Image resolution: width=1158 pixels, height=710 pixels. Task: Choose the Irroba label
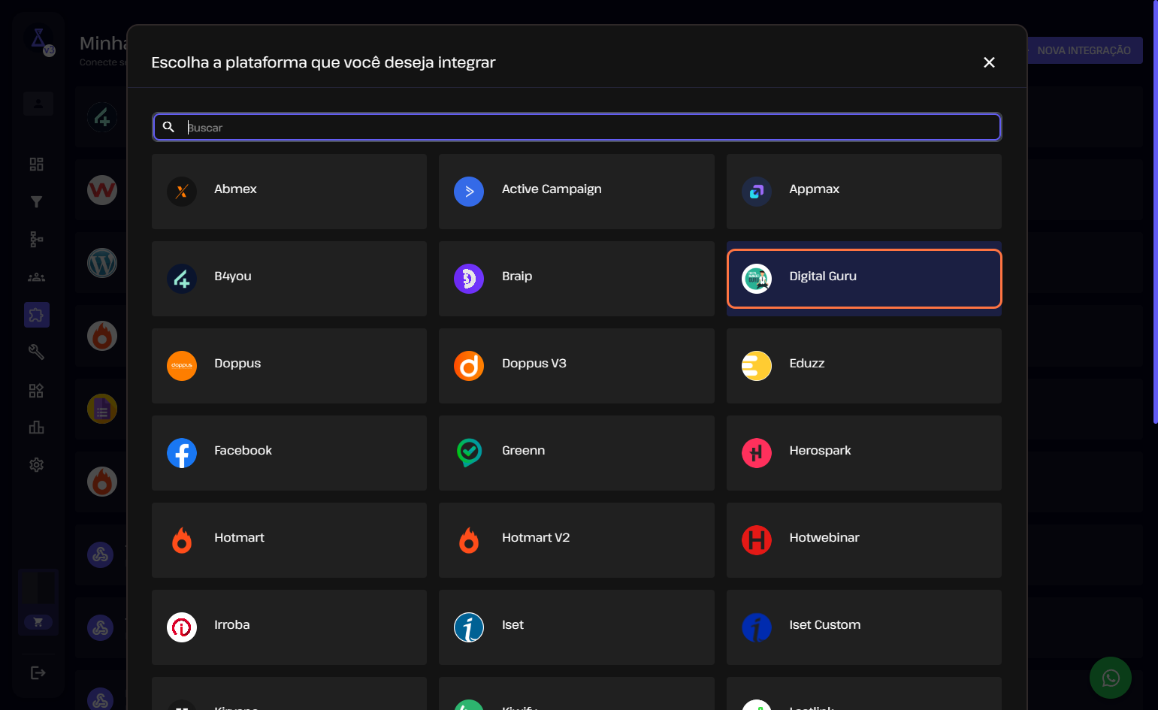point(231,625)
